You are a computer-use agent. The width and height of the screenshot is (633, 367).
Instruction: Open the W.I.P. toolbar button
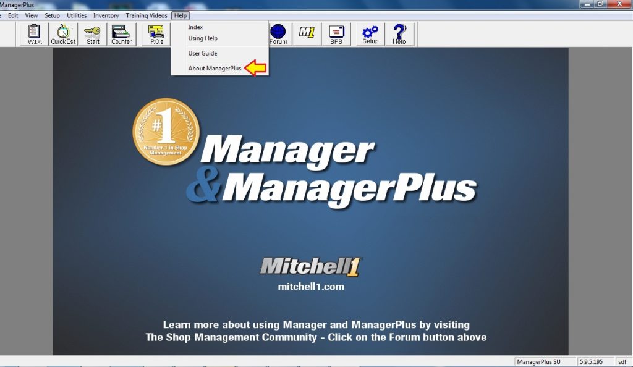pyautogui.click(x=34, y=34)
